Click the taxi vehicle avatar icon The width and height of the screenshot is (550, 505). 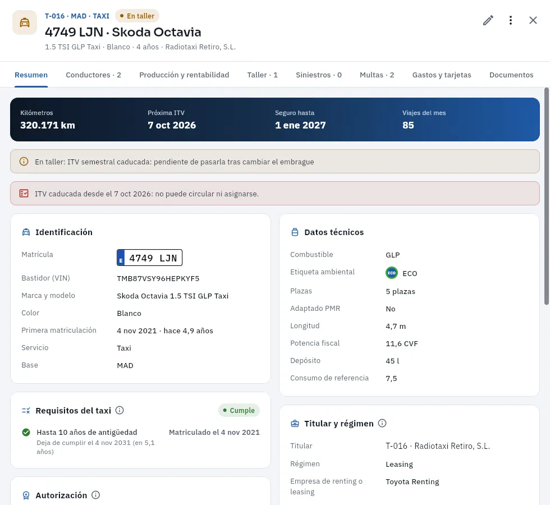[x=25, y=22]
